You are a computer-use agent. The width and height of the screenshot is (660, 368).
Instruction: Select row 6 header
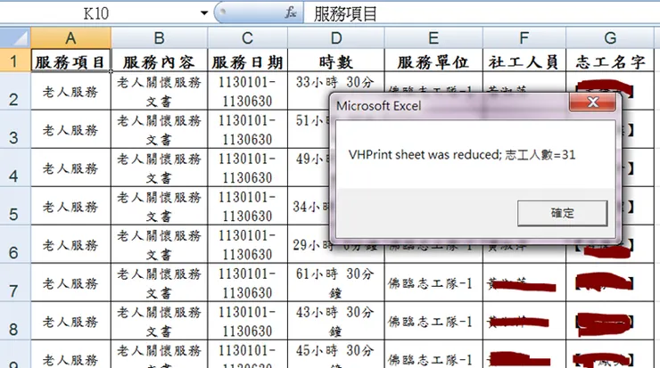click(15, 244)
